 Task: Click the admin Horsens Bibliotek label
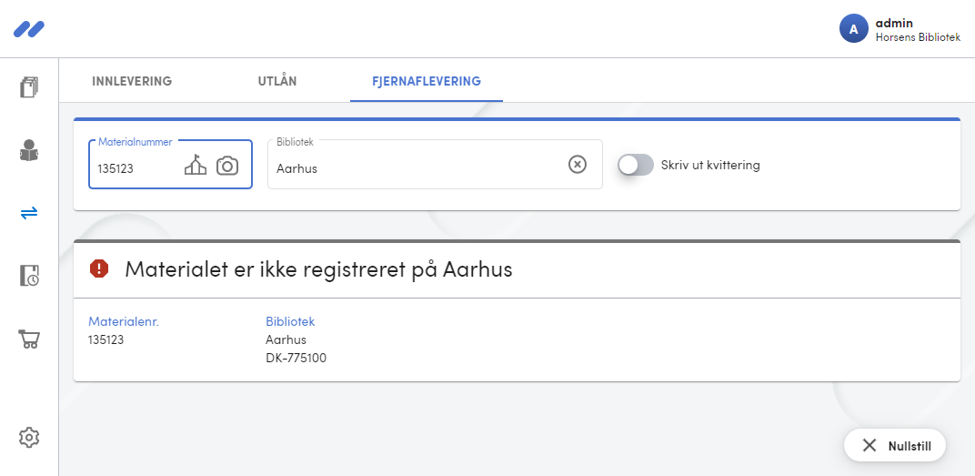click(x=918, y=30)
